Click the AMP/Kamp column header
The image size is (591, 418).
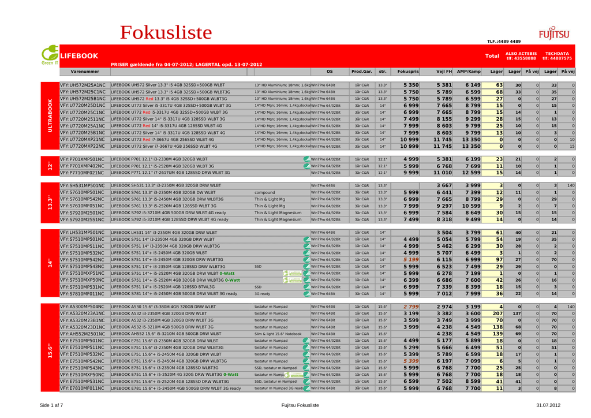[x=469, y=71]
